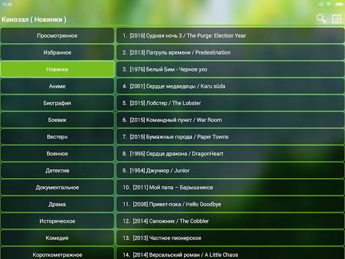Tap the Wi-Fi status icon
Screen dimensions: 345x259
(x=329, y=4)
